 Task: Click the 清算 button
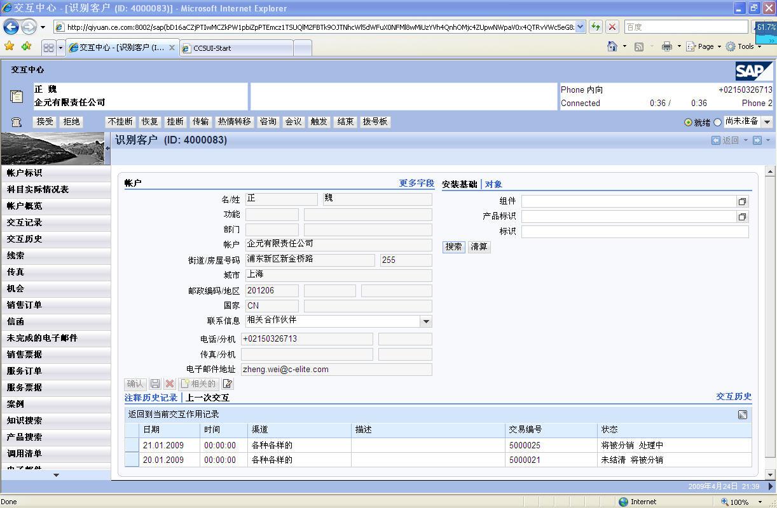[479, 247]
